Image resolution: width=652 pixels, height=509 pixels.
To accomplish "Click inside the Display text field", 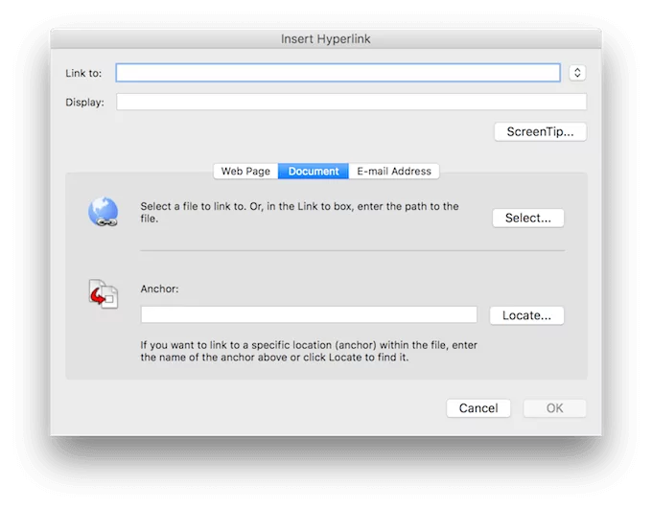I will tap(351, 103).
